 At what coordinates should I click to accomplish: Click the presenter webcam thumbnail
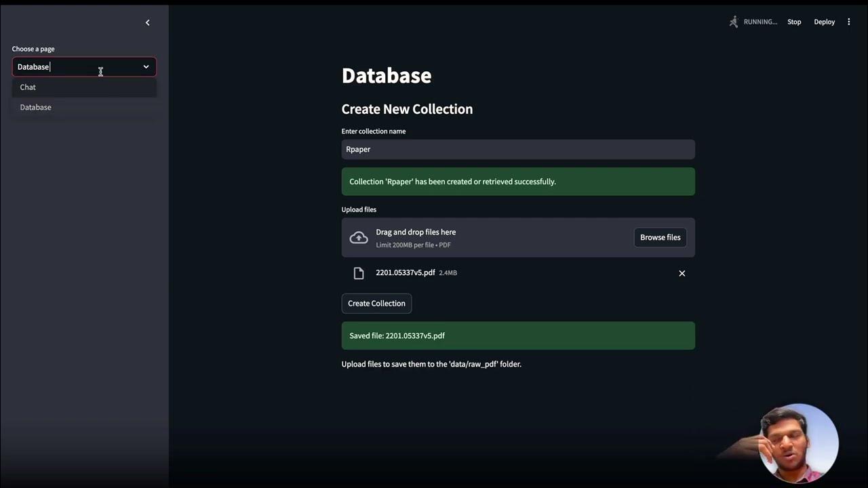click(x=798, y=443)
